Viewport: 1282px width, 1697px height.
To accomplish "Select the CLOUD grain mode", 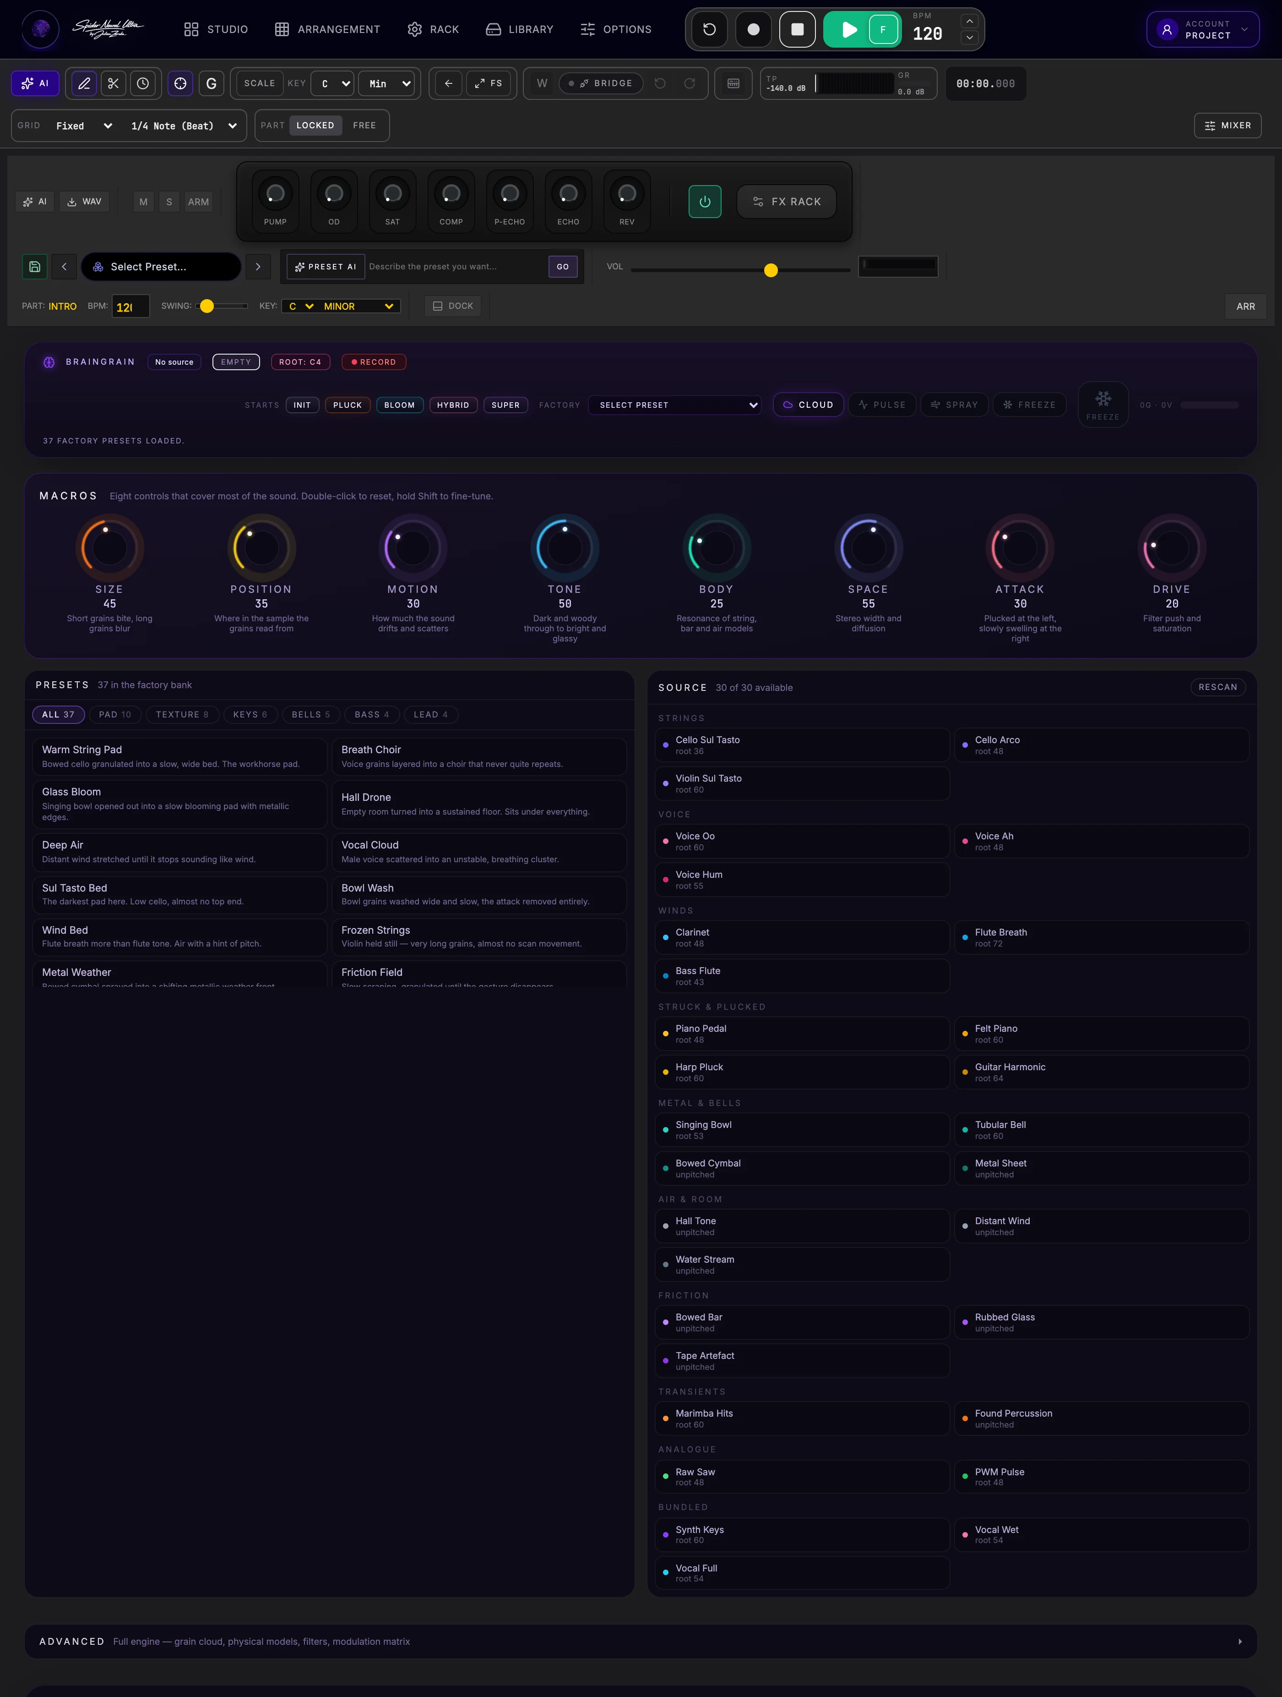I will tap(808, 405).
